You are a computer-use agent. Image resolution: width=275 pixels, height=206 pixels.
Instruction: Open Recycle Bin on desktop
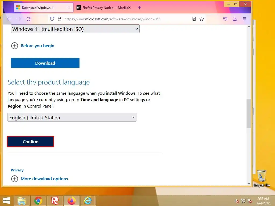coord(262,178)
